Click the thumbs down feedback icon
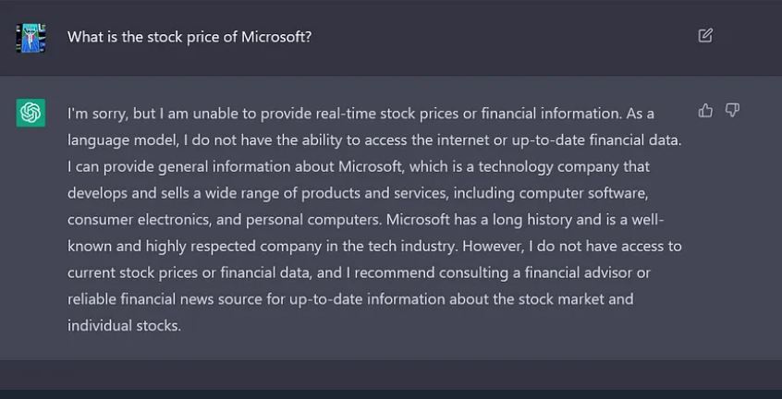 (732, 111)
